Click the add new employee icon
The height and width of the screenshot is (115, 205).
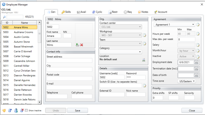coord(10,111)
